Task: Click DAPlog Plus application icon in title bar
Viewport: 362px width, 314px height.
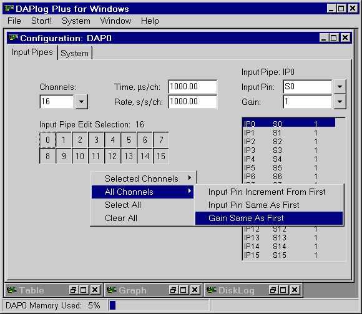Action: (x=9, y=8)
